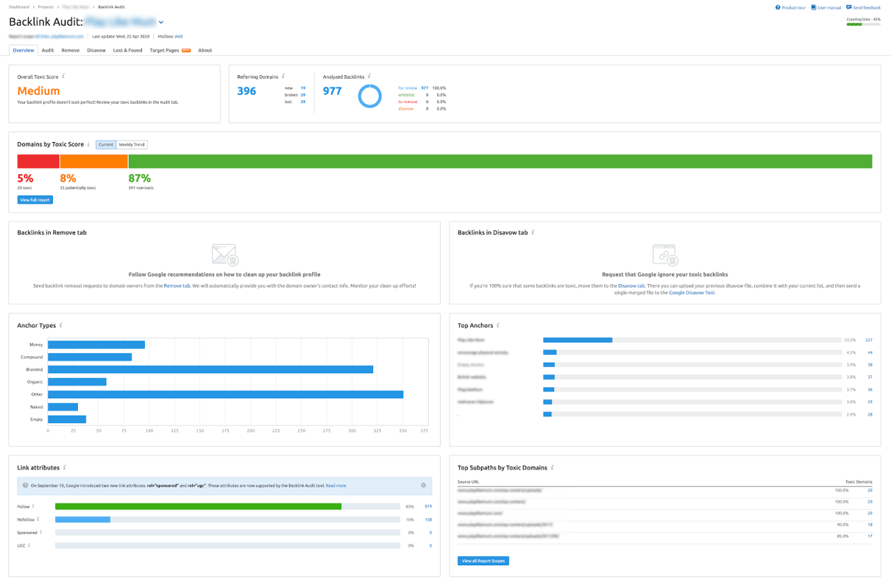This screenshot has width=891, height=582.
Task: Follow the Remove tab link in description
Action: [177, 286]
